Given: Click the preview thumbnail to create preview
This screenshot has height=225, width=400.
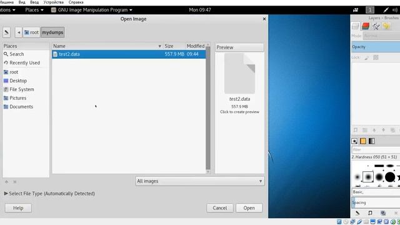Looking at the screenshot, I should [239, 74].
